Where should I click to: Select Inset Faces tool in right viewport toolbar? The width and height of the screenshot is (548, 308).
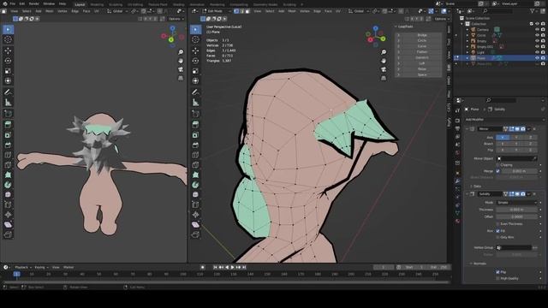tap(195, 135)
